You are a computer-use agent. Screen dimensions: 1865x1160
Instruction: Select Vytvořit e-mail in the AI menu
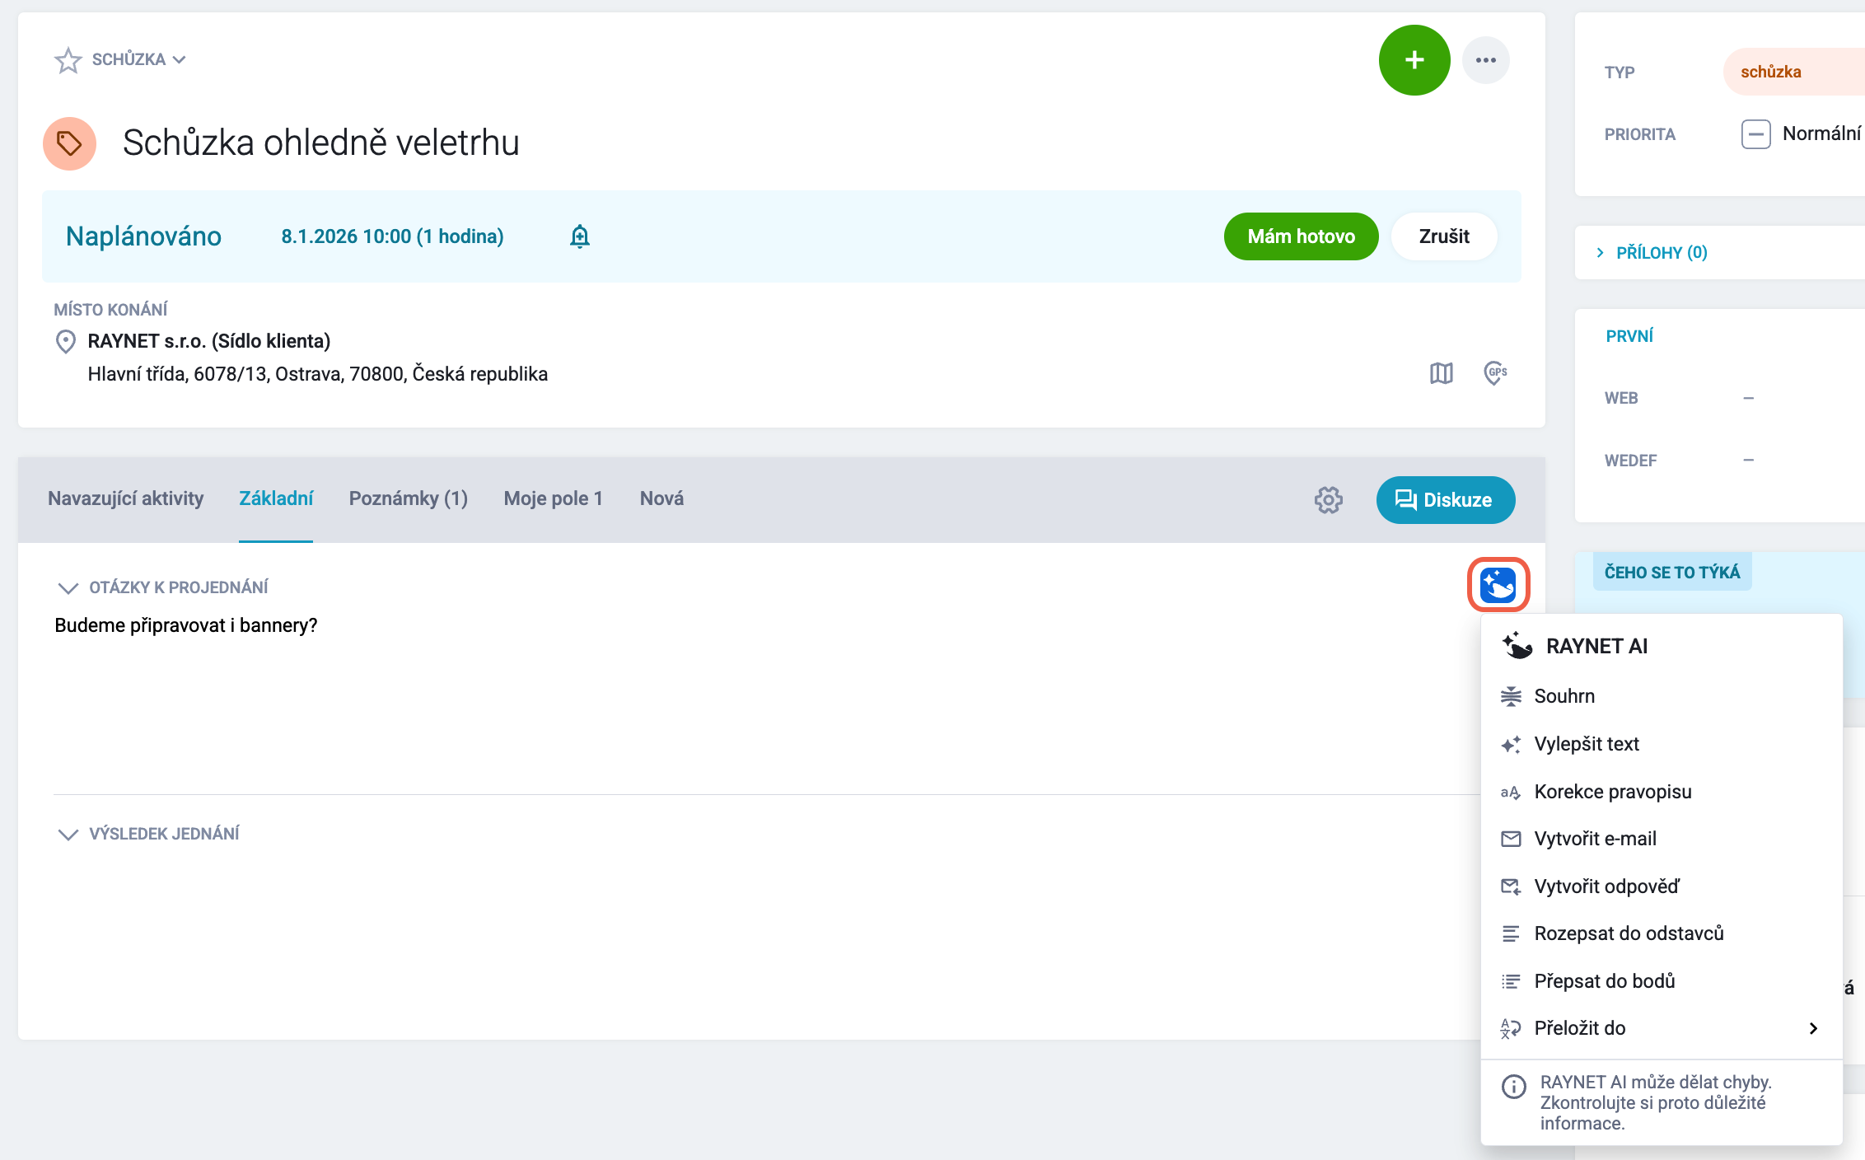[1661, 839]
